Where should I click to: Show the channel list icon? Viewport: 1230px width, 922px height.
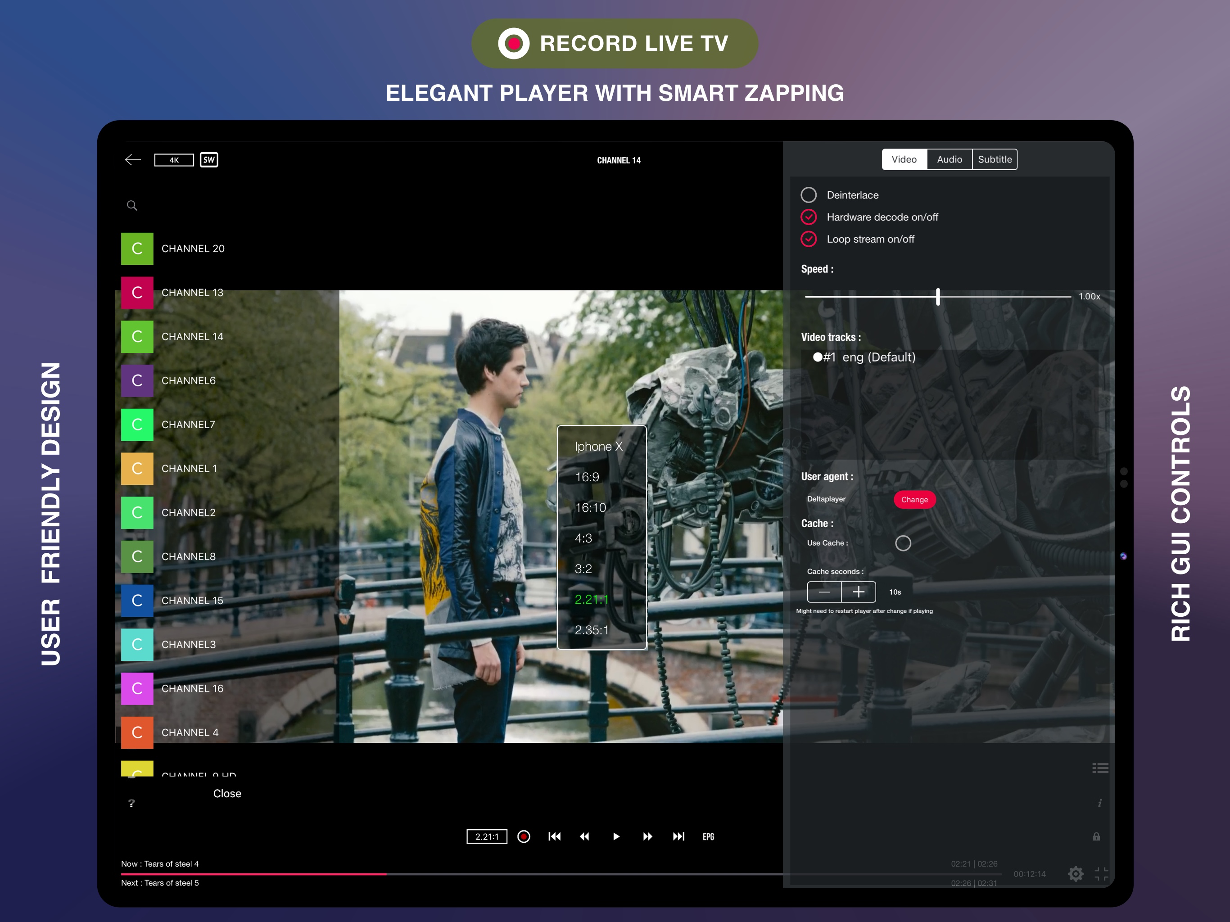click(x=1100, y=768)
